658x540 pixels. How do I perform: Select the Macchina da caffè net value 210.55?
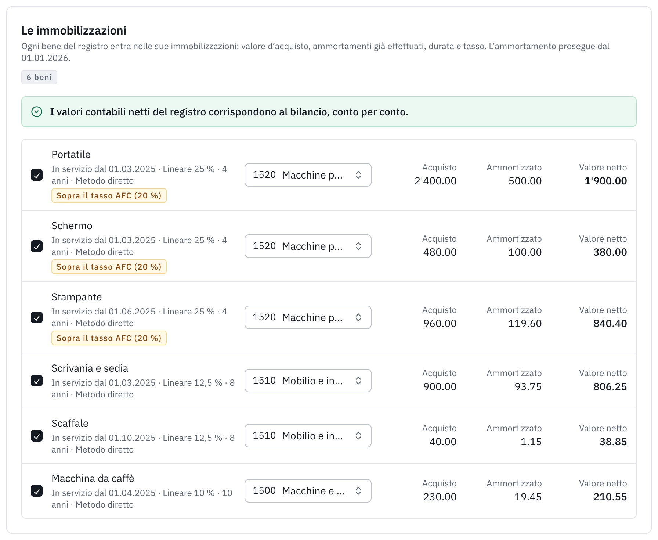coord(610,497)
